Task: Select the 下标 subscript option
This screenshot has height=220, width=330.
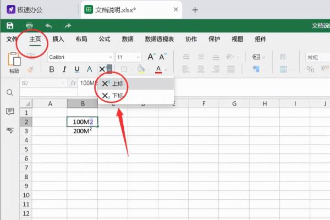Action: pyautogui.click(x=136, y=96)
